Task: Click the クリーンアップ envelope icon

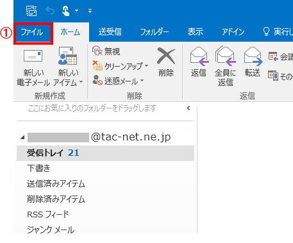Action: pyautogui.click(x=97, y=66)
